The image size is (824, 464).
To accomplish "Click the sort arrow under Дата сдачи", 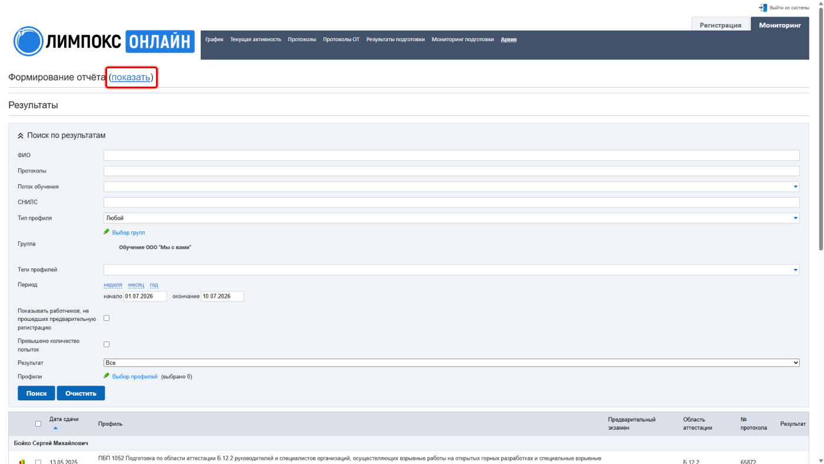I will tap(55, 428).
